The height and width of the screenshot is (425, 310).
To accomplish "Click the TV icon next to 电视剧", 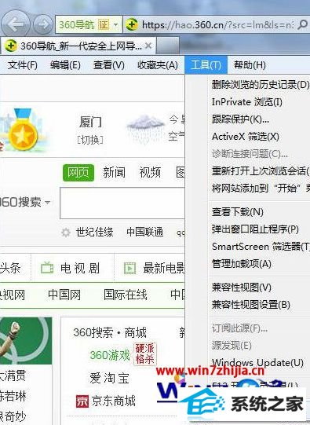I will tap(47, 268).
